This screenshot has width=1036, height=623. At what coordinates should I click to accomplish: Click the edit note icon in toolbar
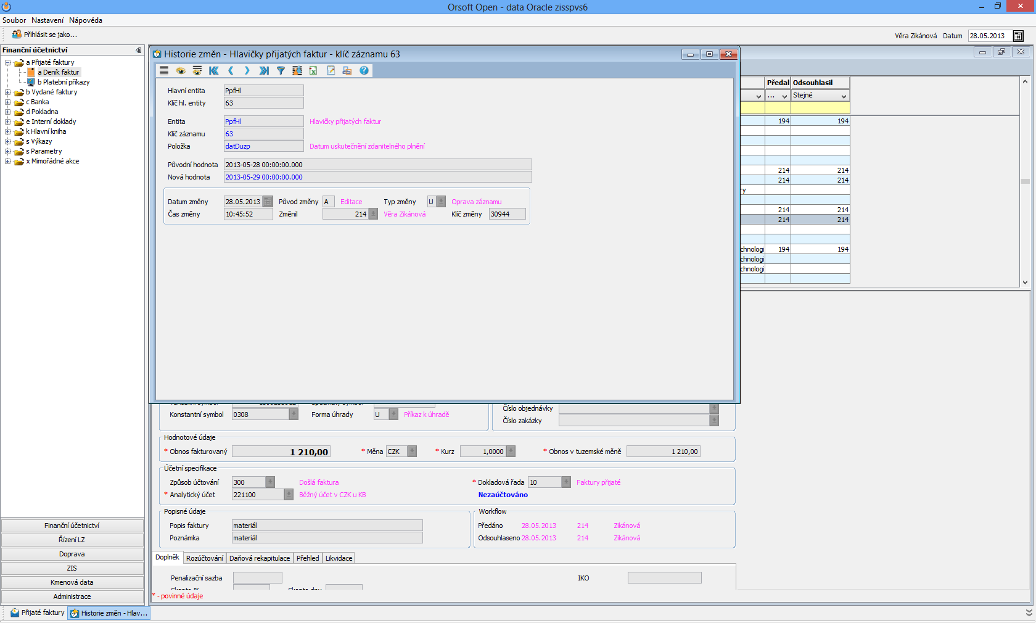331,71
